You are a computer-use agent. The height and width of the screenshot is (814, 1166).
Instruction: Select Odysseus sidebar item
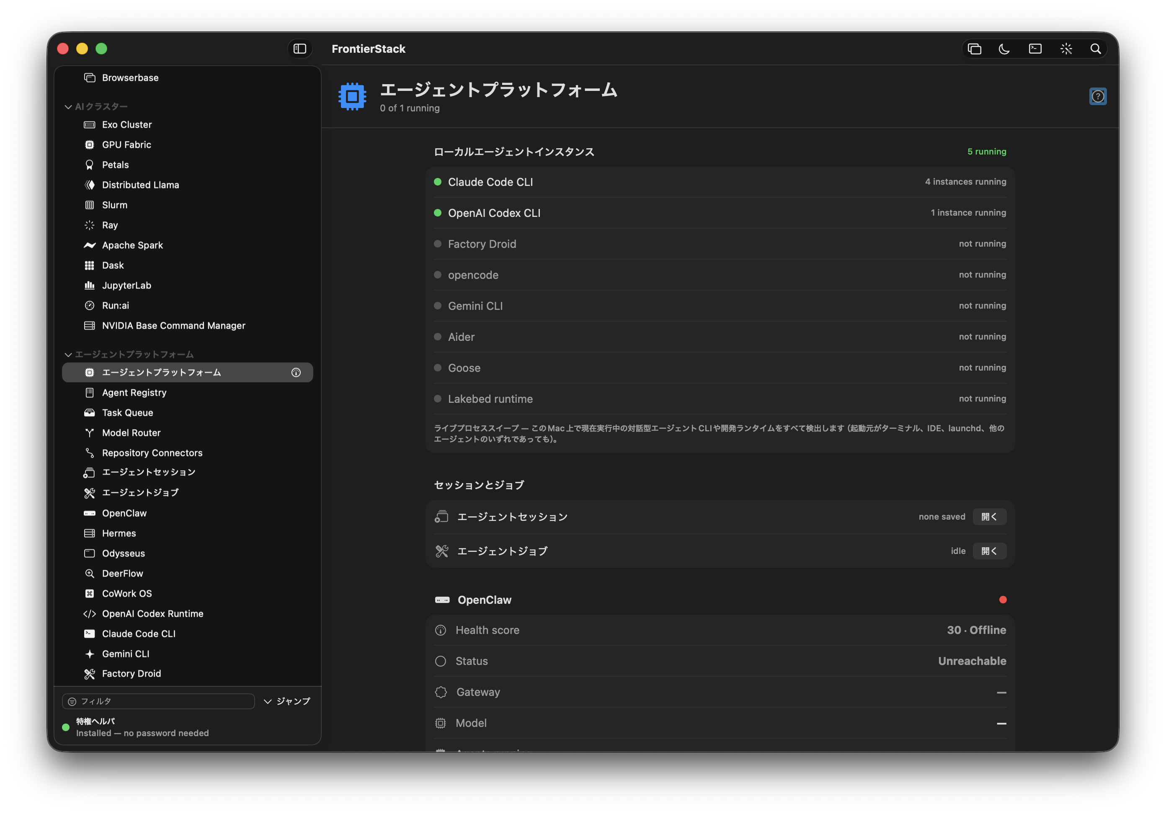pyautogui.click(x=187, y=554)
